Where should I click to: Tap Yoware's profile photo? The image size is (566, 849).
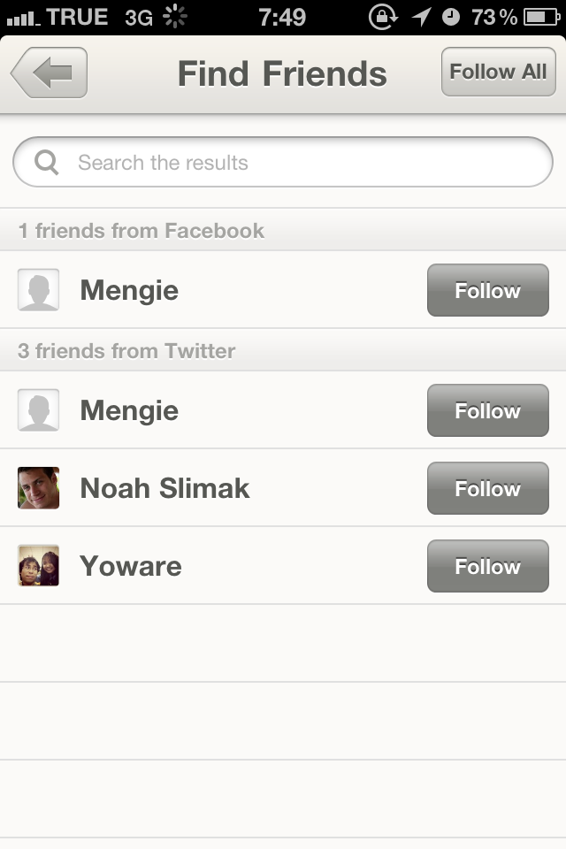tap(38, 566)
